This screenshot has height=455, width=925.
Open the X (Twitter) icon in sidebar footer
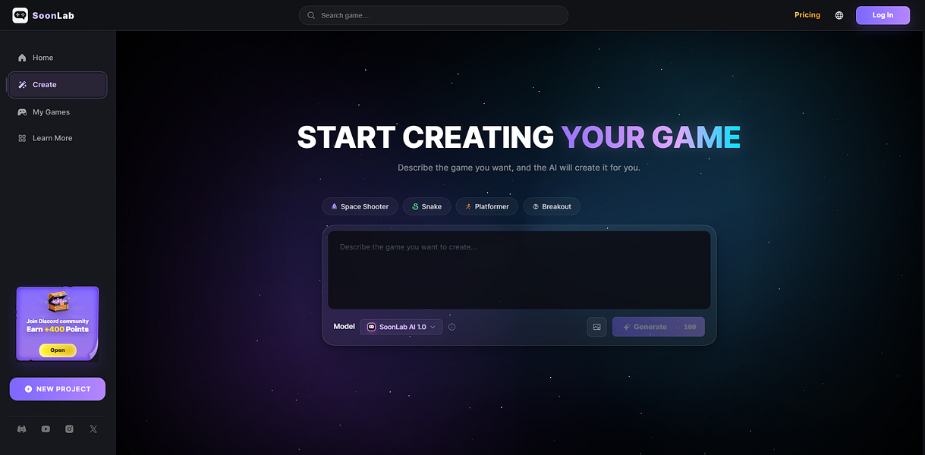[93, 429]
